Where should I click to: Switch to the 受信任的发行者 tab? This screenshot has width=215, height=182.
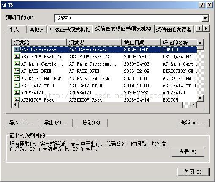(x=174, y=29)
